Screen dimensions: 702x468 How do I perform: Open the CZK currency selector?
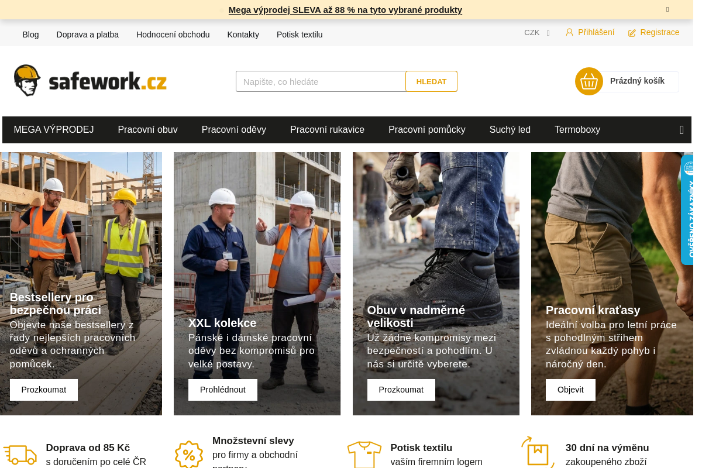point(536,32)
